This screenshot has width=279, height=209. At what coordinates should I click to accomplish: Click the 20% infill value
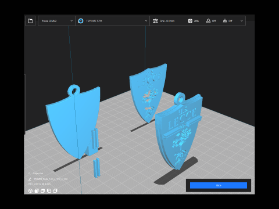196,21
